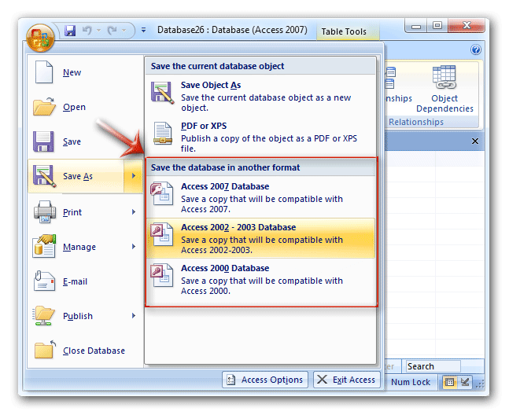
Task: Click the Access Options button
Action: coord(264,380)
